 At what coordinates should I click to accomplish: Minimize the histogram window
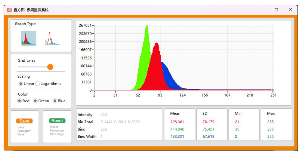tap(263, 10)
